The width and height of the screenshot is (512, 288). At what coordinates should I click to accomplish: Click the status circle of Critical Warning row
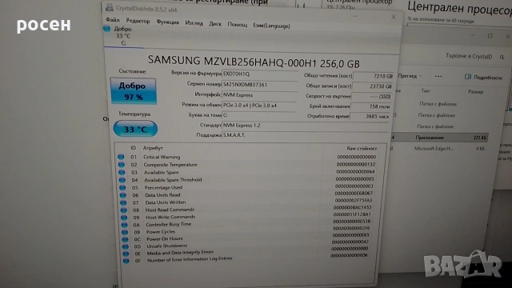[121, 157]
